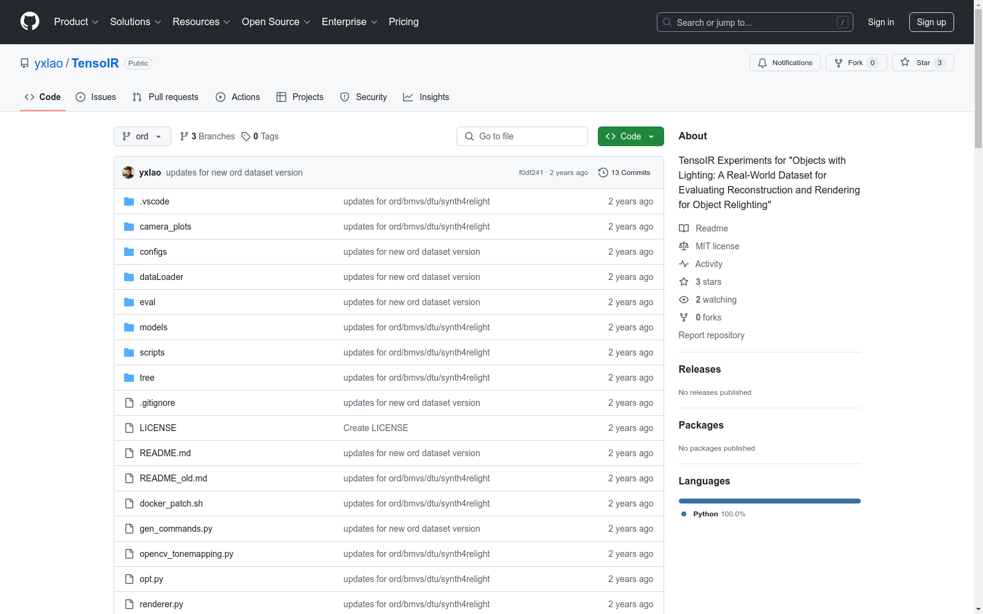Star the TensoIR repository
Viewport: 983px width, 614px height.
pos(923,63)
